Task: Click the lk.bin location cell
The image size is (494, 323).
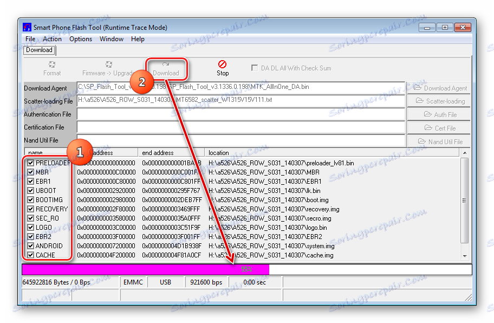Action: tap(264, 190)
